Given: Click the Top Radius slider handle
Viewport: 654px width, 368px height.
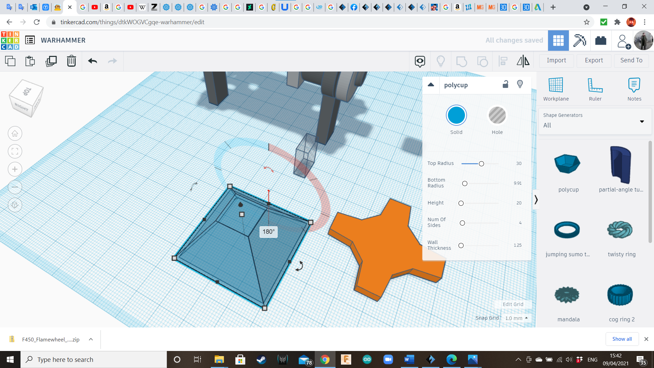Looking at the screenshot, I should coord(481,164).
